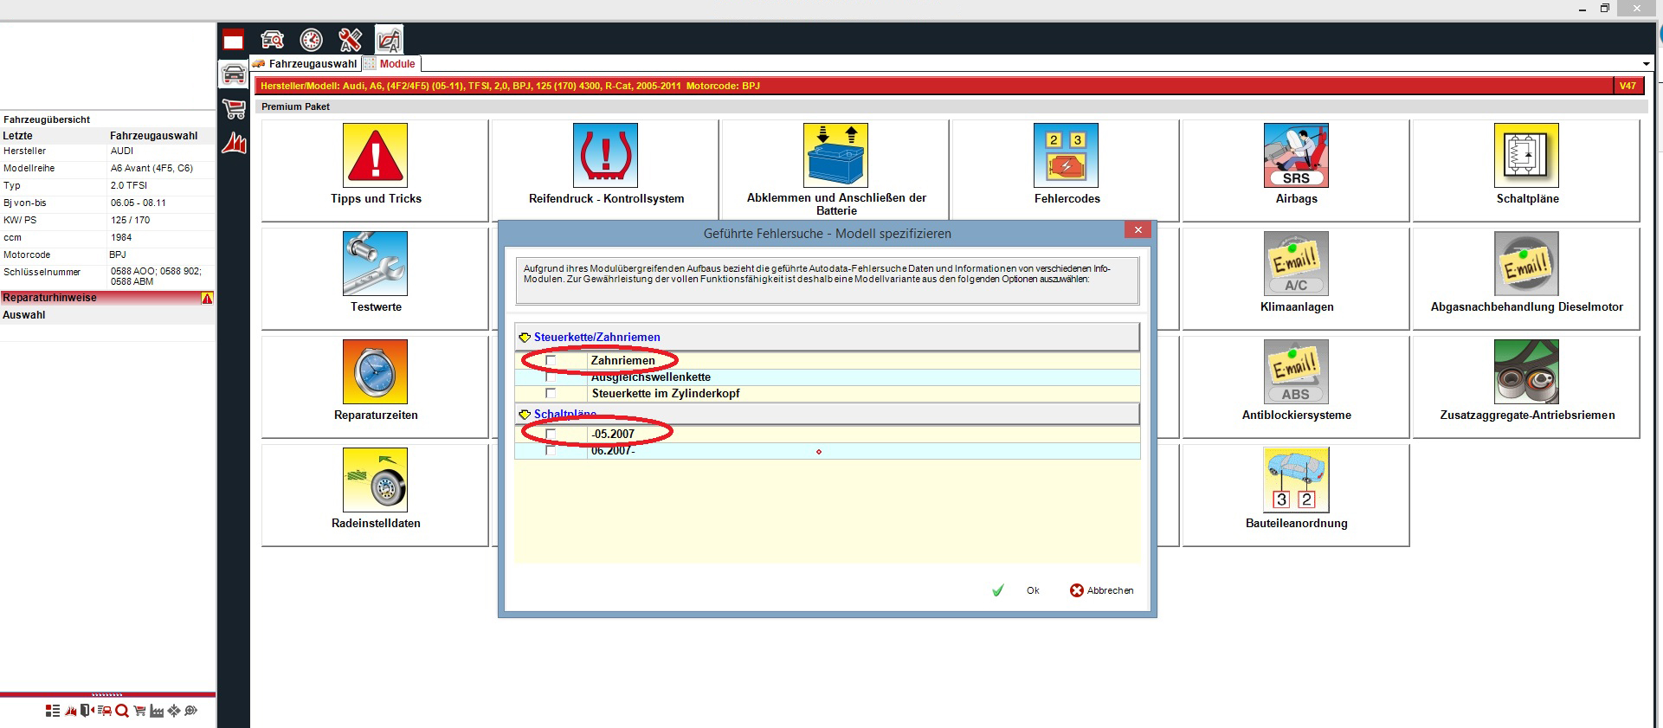Open the tab list dropdown arrow

coord(1646,65)
